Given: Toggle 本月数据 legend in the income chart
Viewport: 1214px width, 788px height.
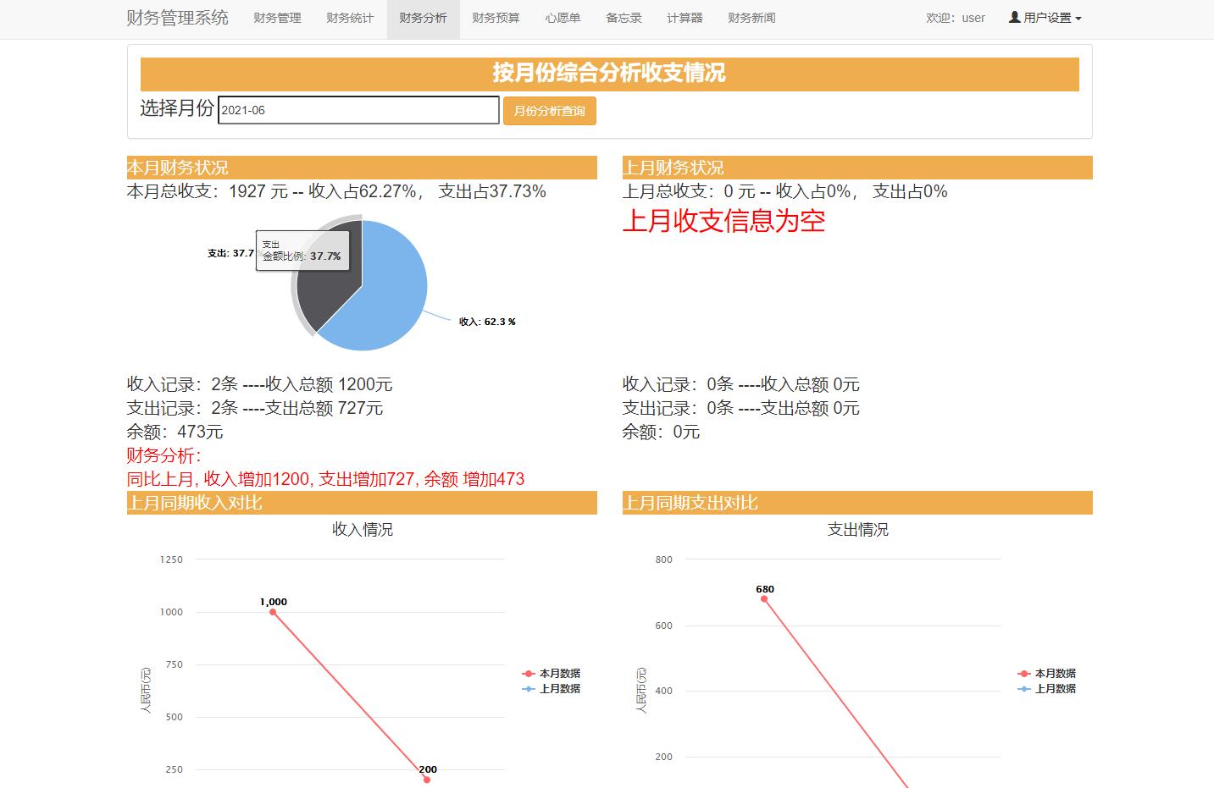Looking at the screenshot, I should click(x=559, y=673).
